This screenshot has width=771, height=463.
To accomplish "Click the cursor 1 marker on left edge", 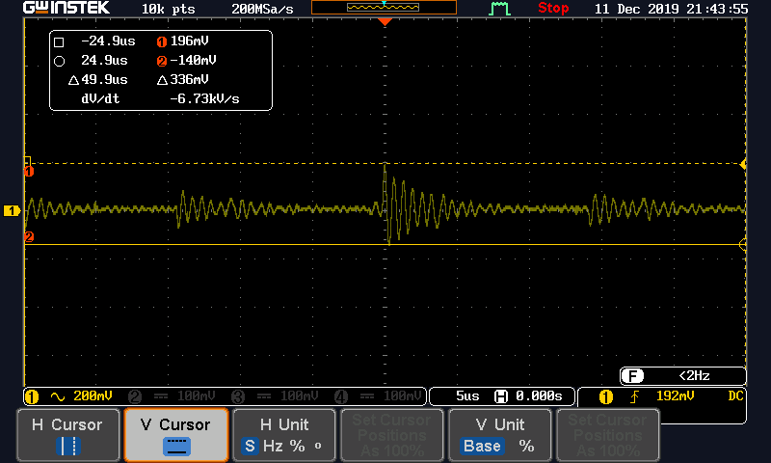I will tap(29, 172).
